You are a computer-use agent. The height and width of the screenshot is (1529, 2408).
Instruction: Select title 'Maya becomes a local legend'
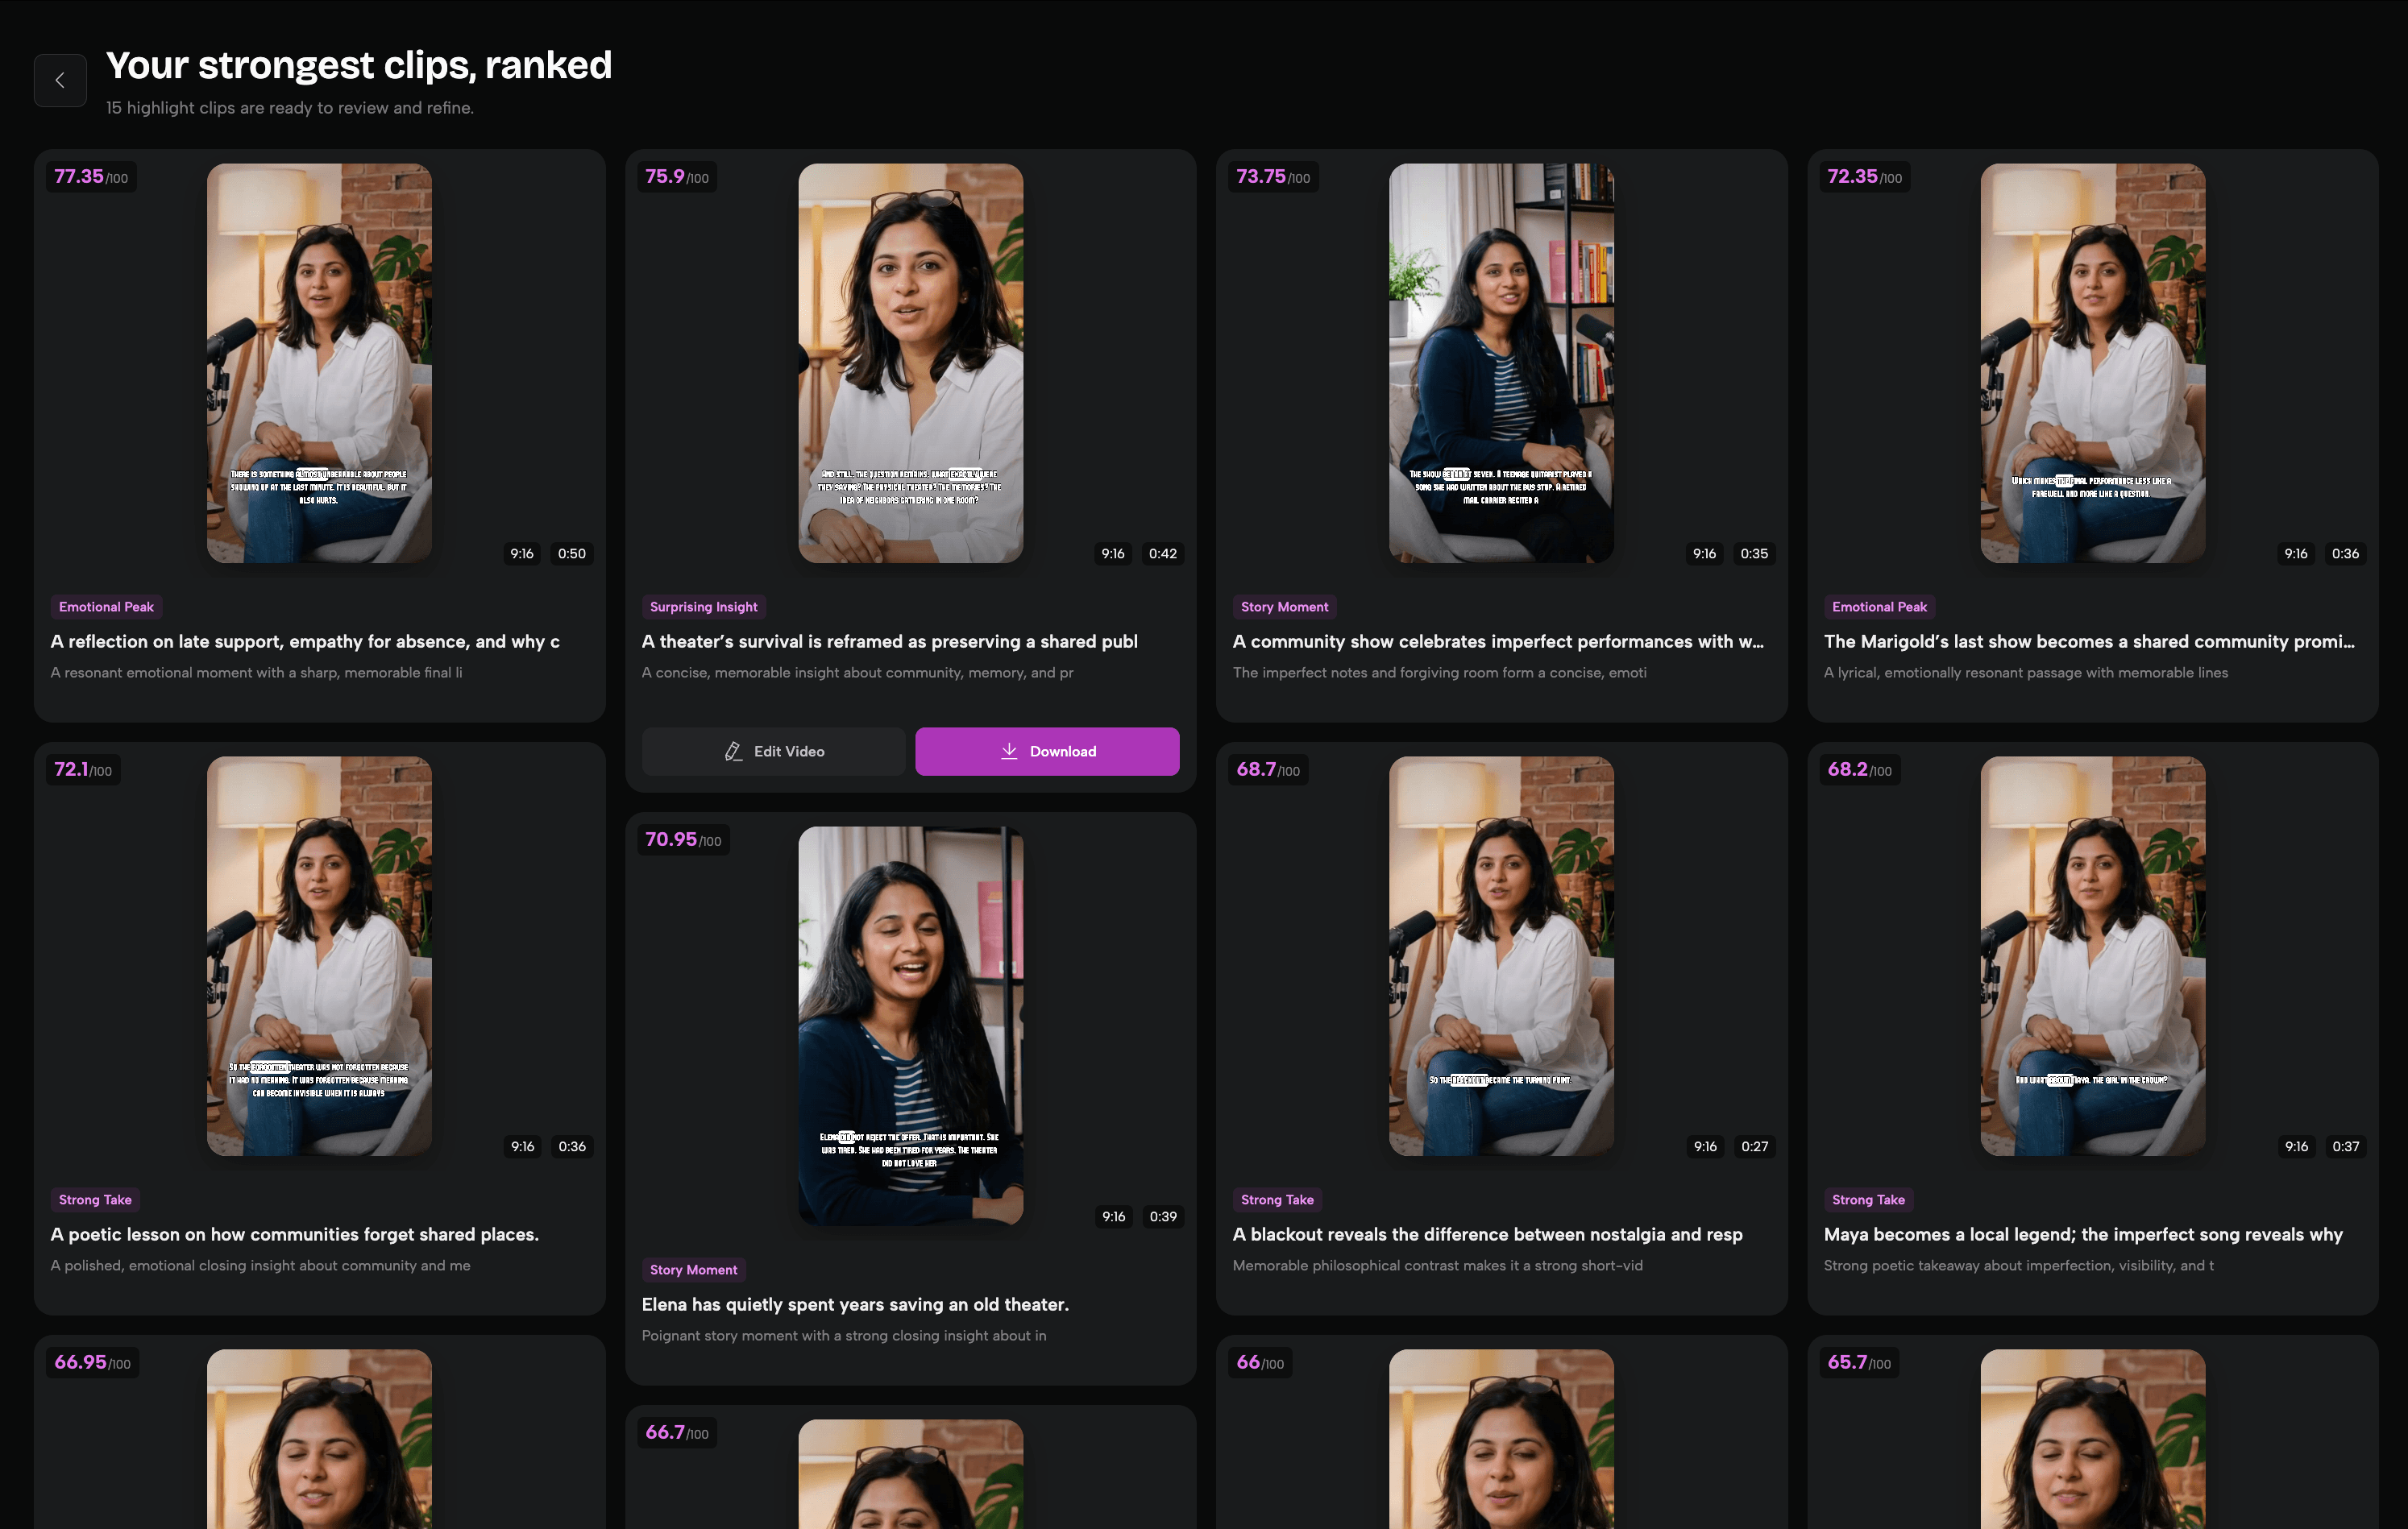pos(2083,1234)
